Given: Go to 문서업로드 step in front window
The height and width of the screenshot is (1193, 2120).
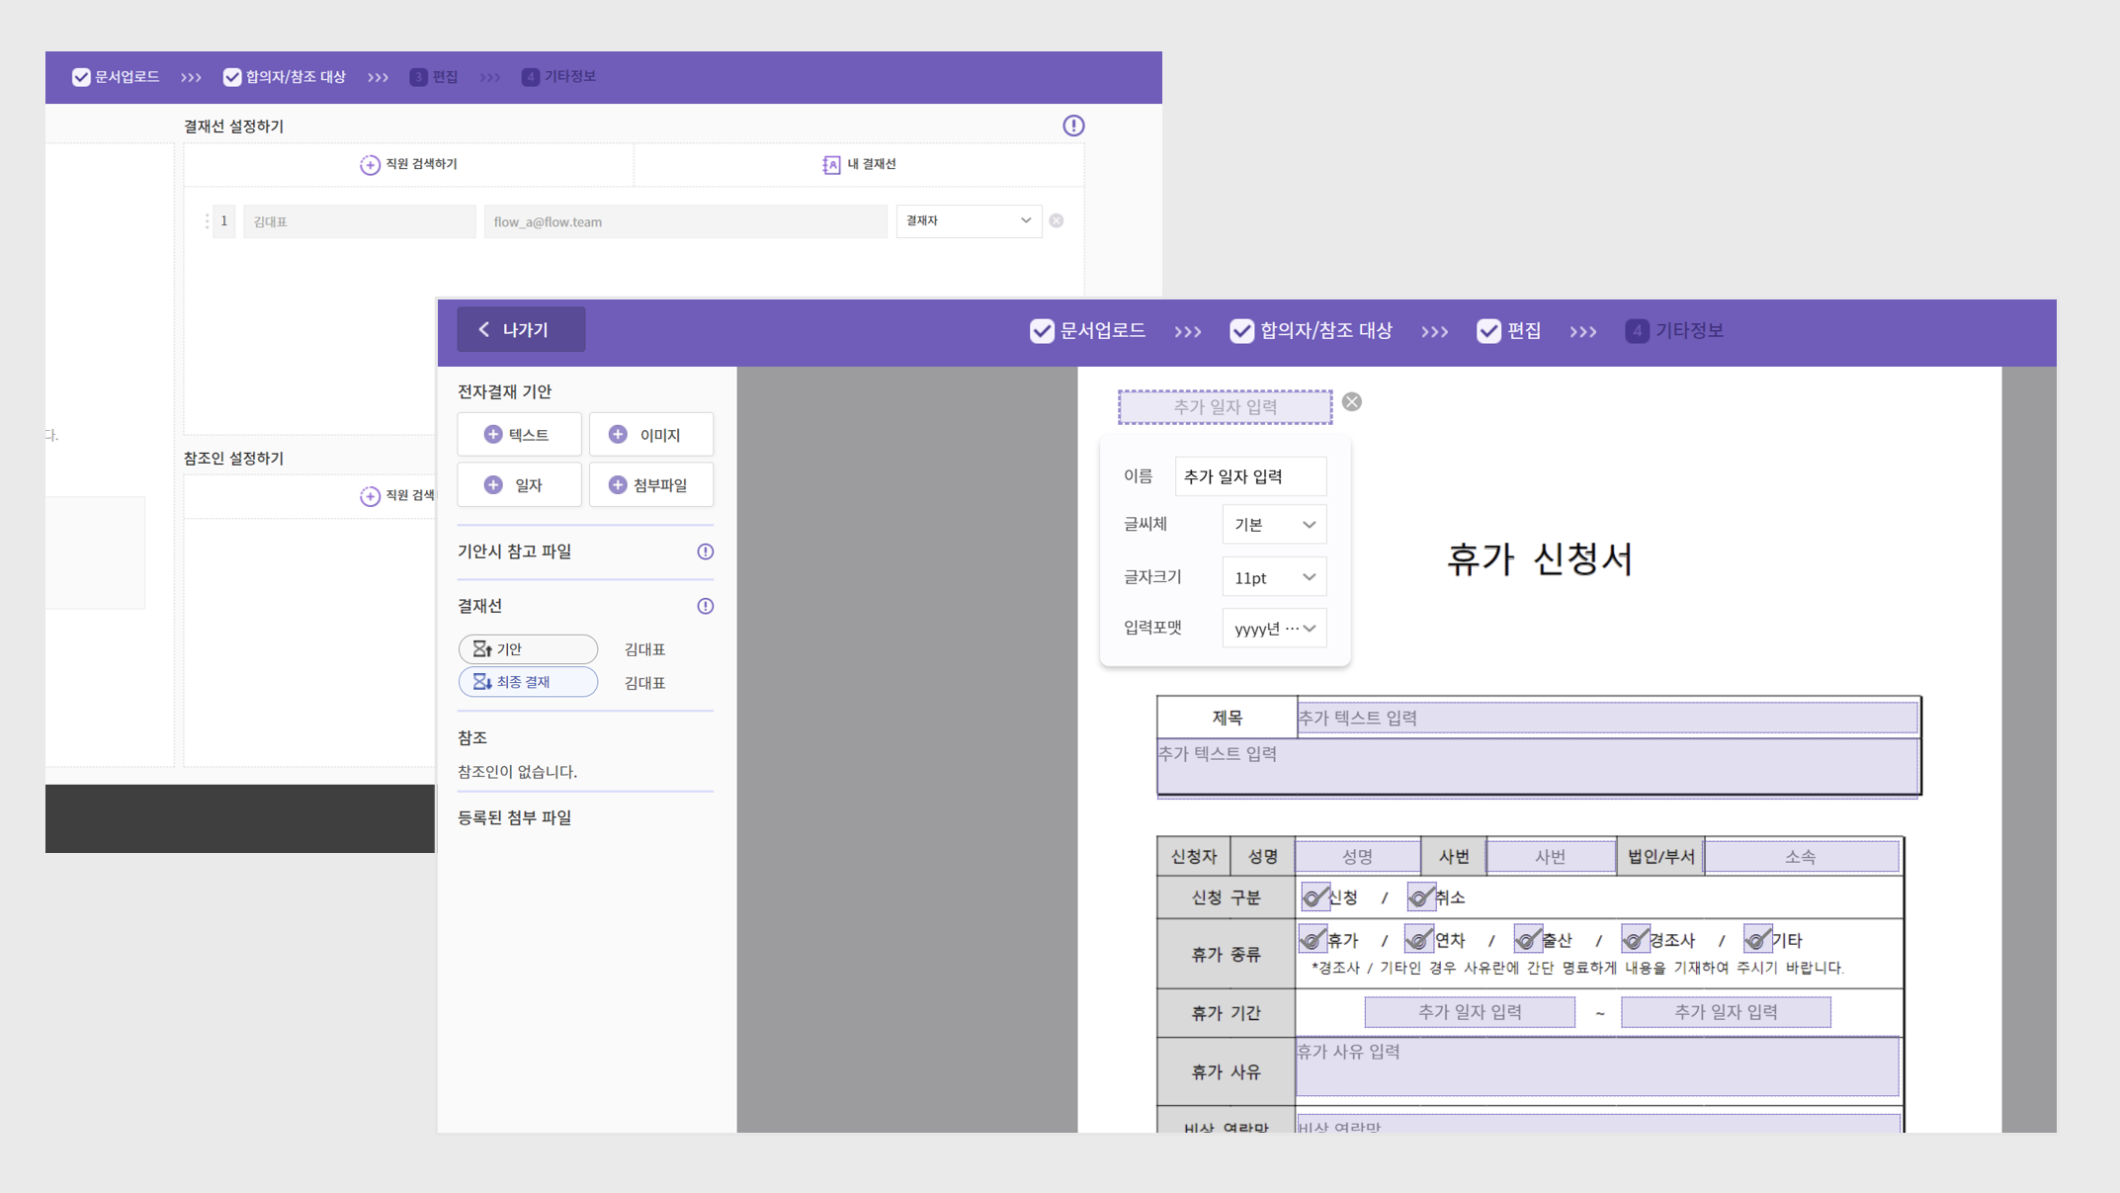Looking at the screenshot, I should (x=1087, y=331).
